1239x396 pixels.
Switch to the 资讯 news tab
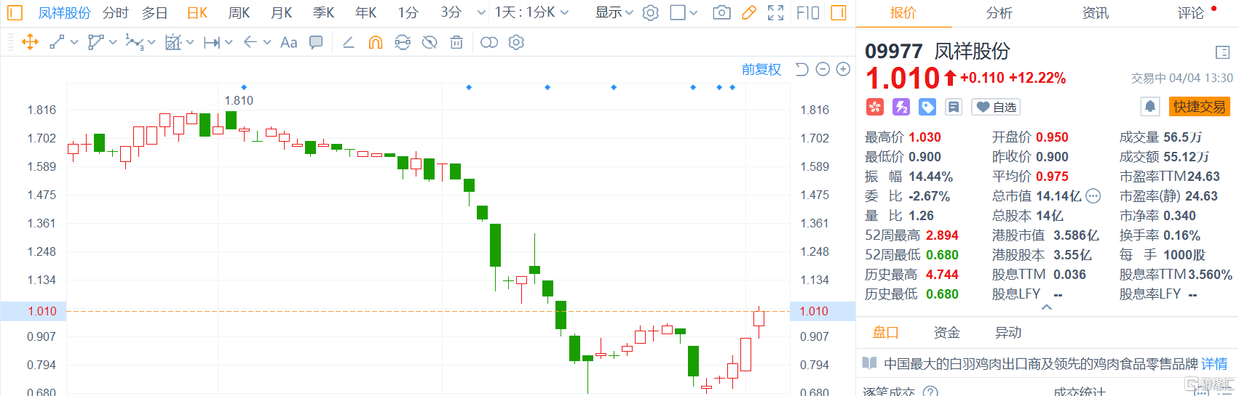[x=1095, y=13]
